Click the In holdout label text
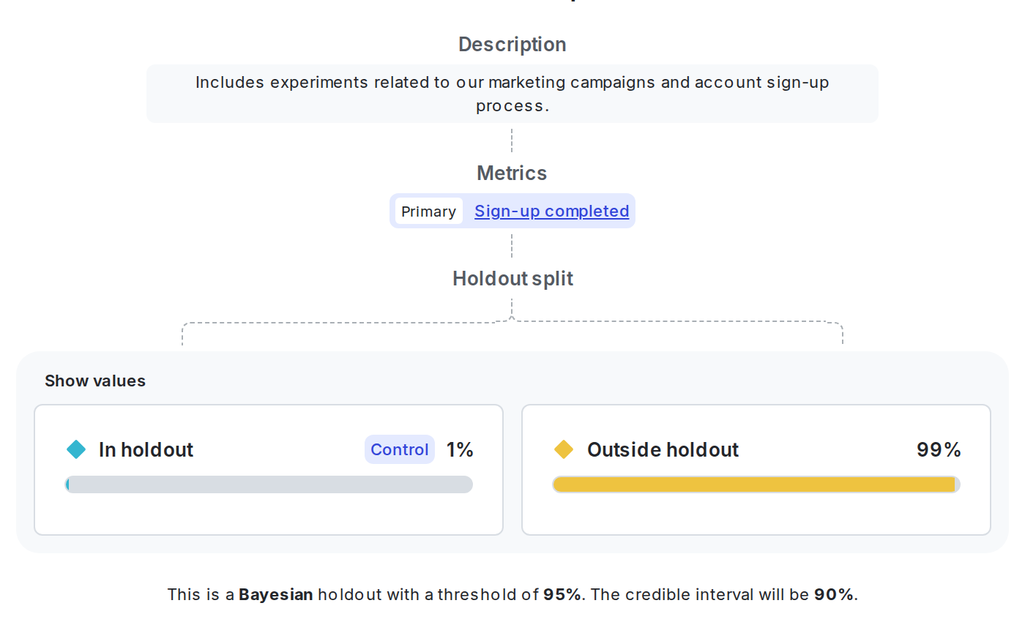 pos(145,449)
